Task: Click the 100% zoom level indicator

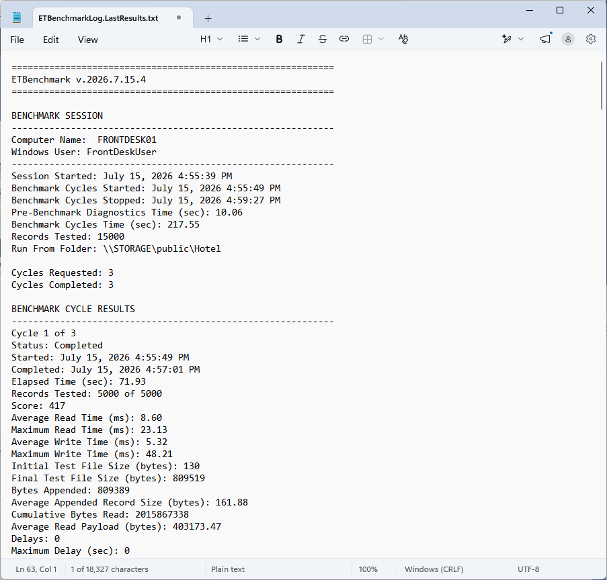Action: [368, 569]
